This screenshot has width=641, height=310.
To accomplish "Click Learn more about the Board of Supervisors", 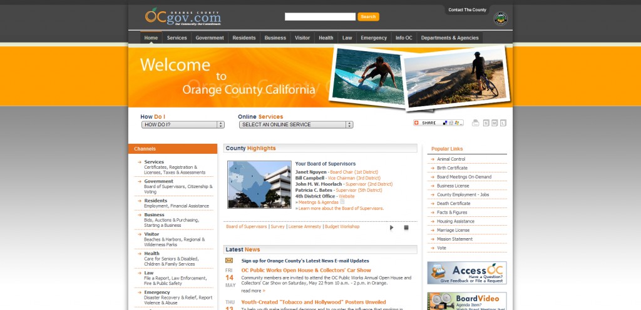I will pos(341,208).
